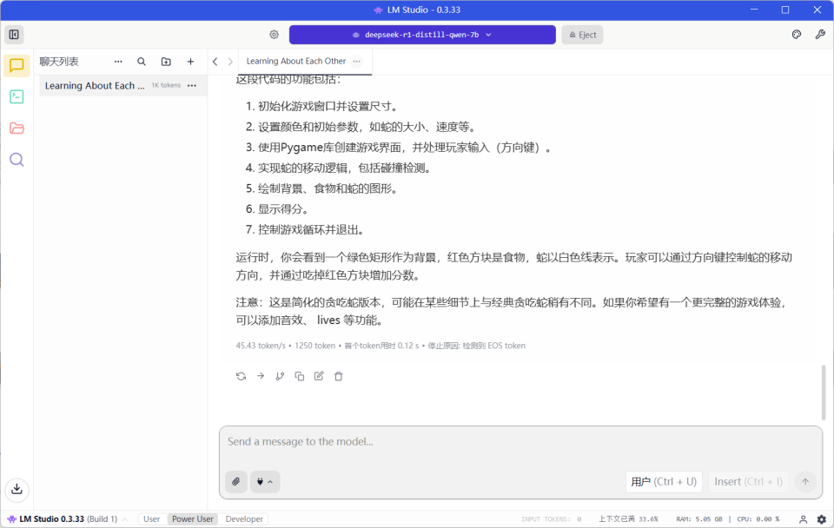The image size is (834, 528).
Task: Collapse the left sidebar panel icon
Action: (14, 35)
